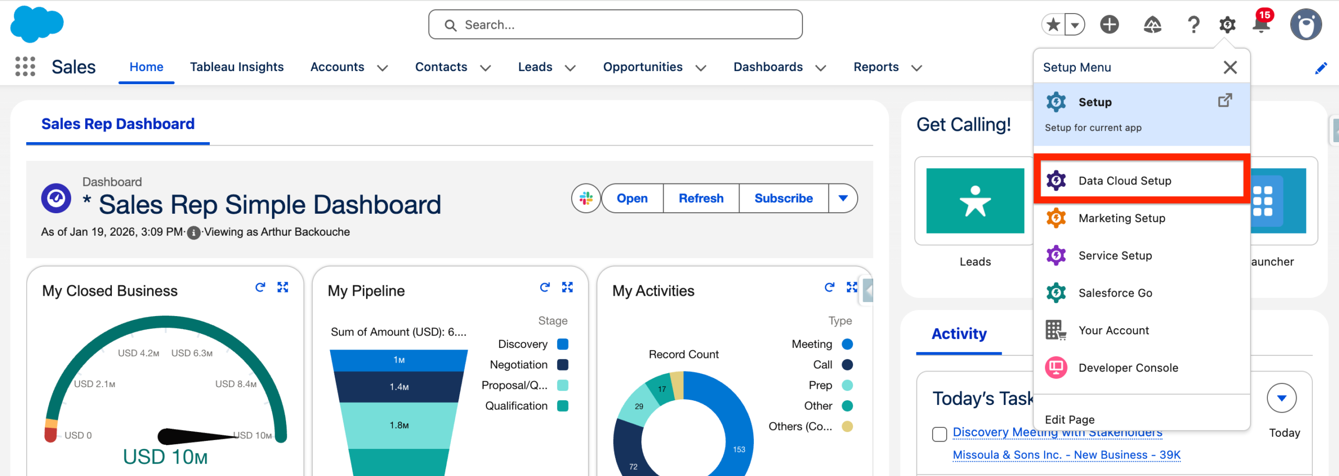This screenshot has height=476, width=1339.
Task: Expand the Opportunities tab dropdown chevron
Action: (x=701, y=68)
